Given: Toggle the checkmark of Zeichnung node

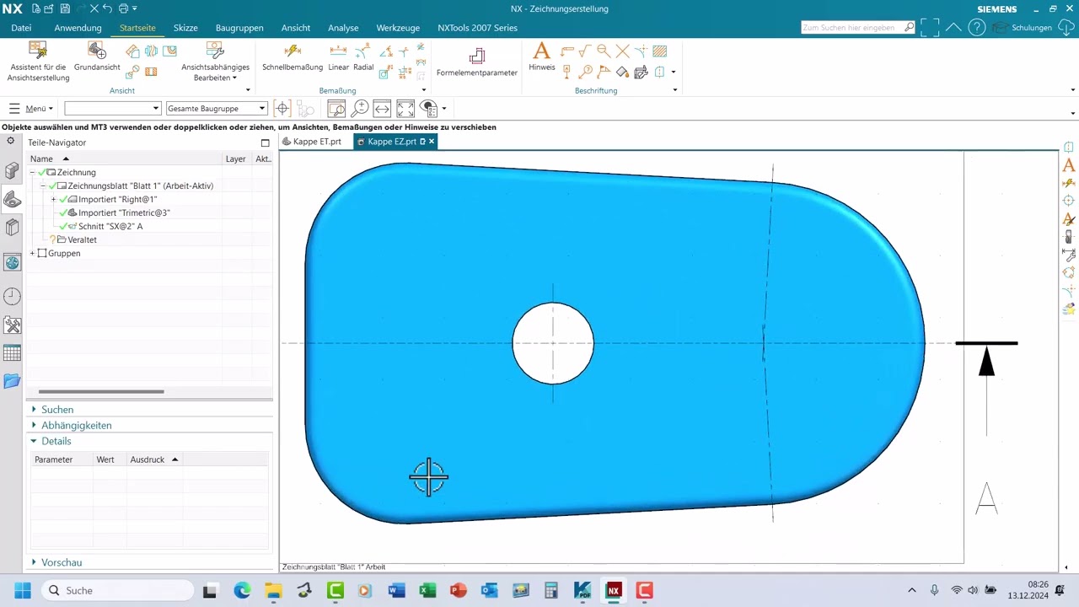Looking at the screenshot, I should 42,172.
